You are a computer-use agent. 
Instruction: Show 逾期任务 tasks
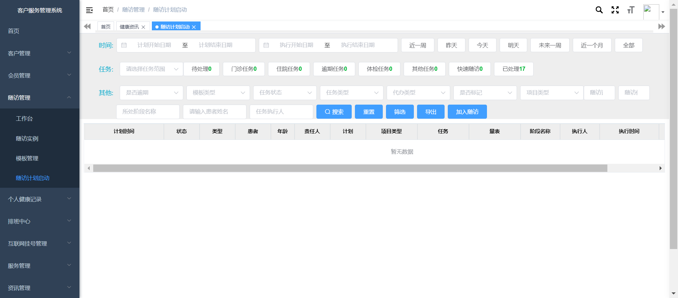(334, 69)
